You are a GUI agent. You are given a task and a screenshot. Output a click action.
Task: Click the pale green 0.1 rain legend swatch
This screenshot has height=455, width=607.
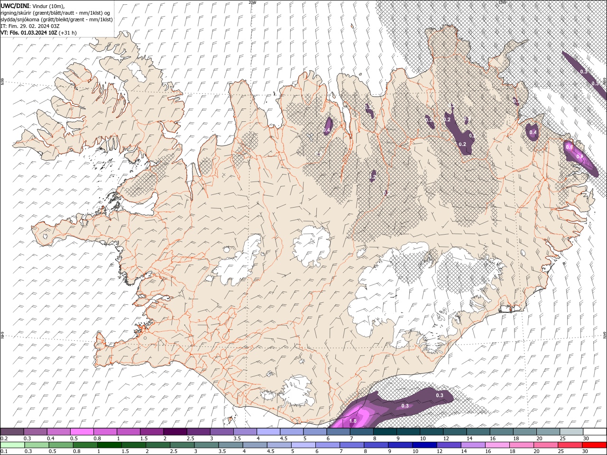click(x=12, y=445)
